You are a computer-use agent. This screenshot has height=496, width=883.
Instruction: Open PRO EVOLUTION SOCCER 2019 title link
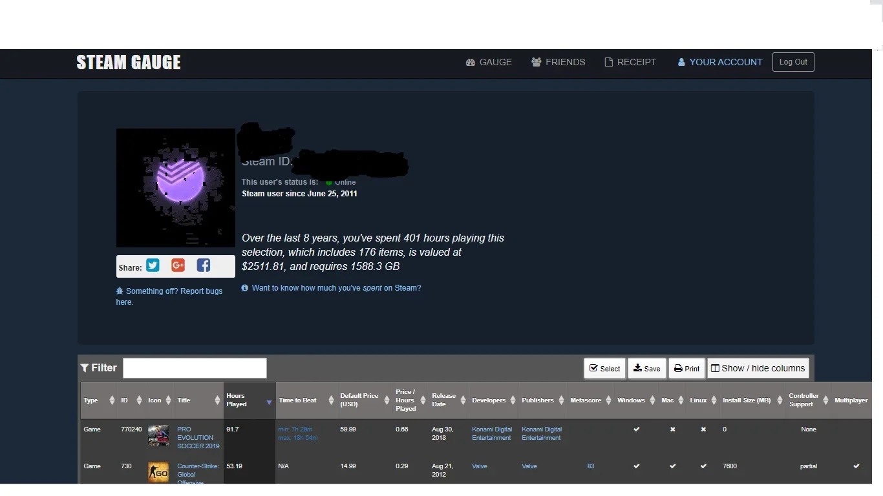198,438
